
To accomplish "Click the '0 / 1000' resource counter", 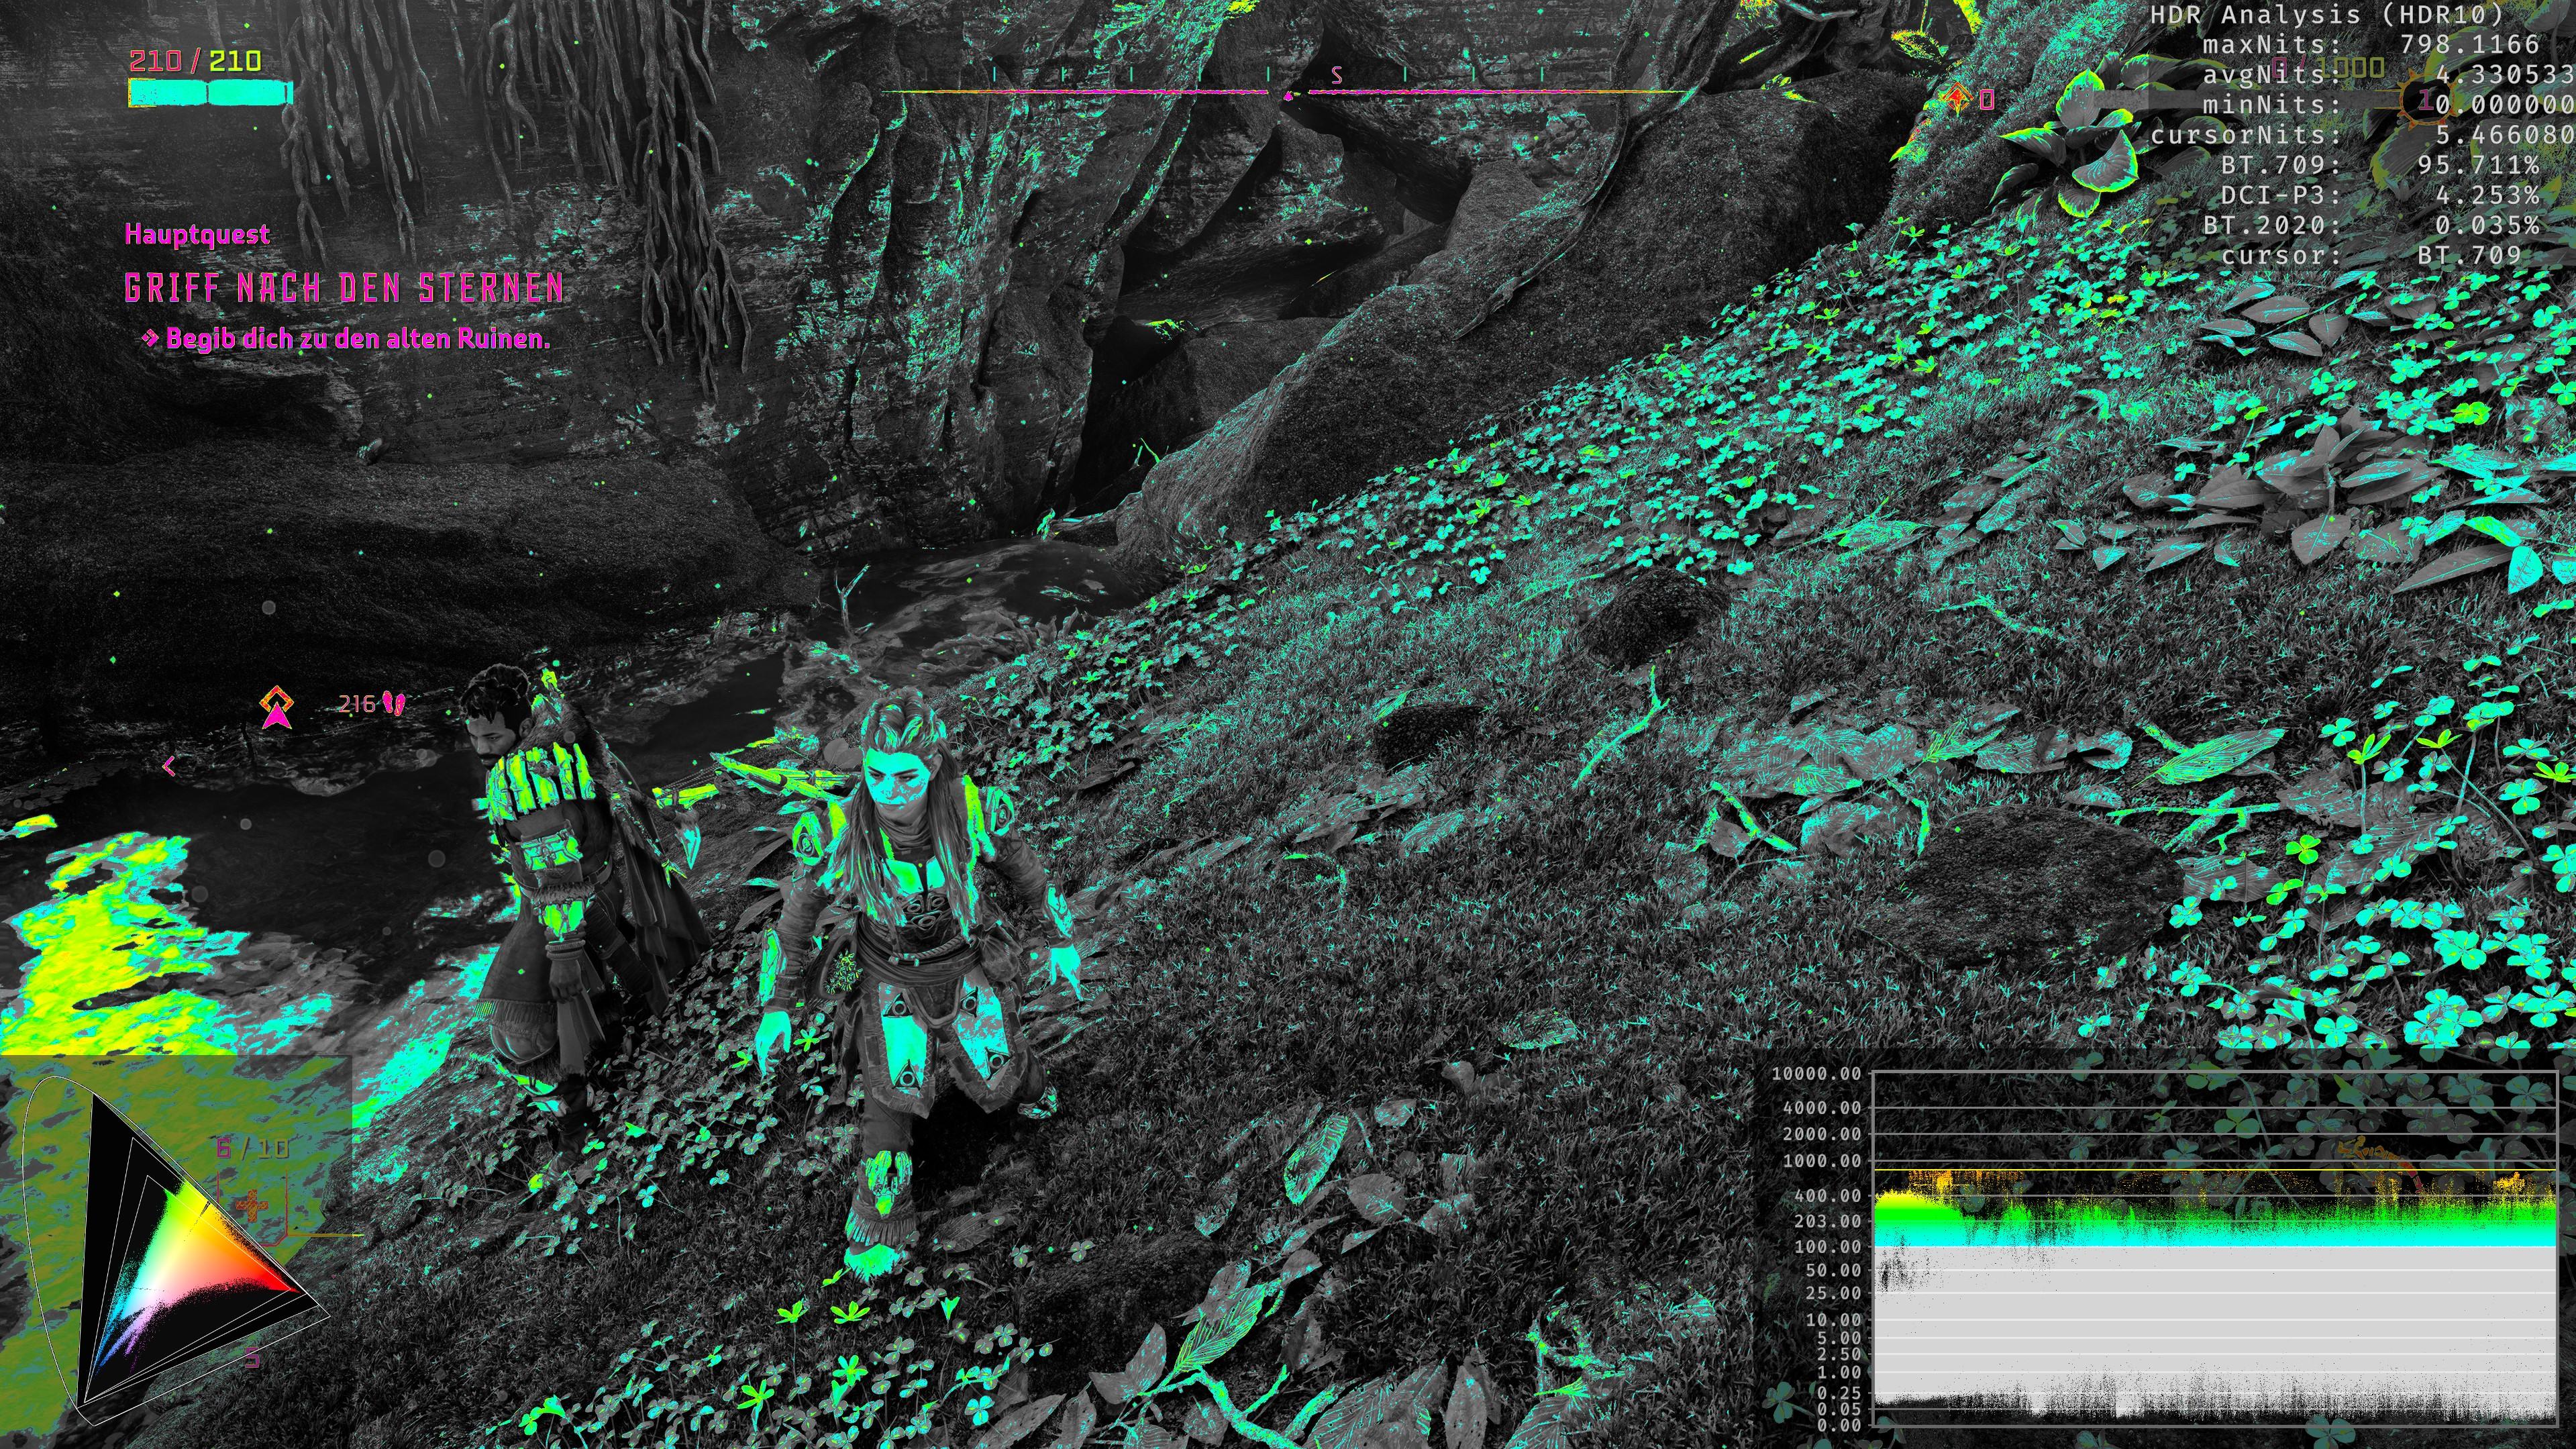I will click(2327, 68).
